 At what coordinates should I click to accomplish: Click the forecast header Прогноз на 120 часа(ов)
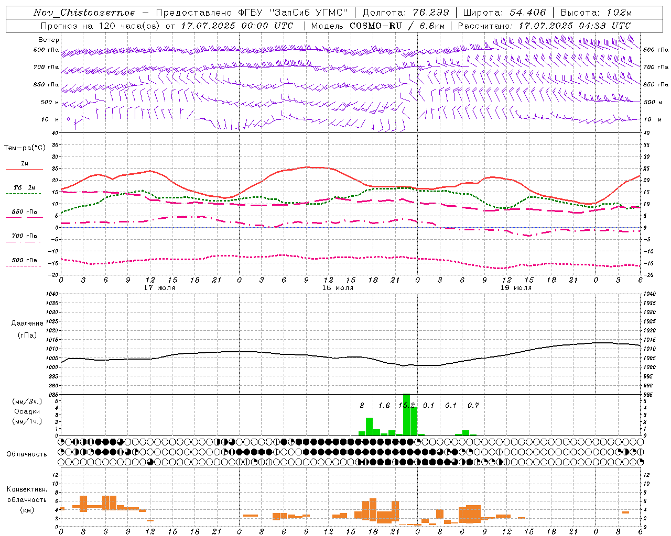(x=101, y=26)
